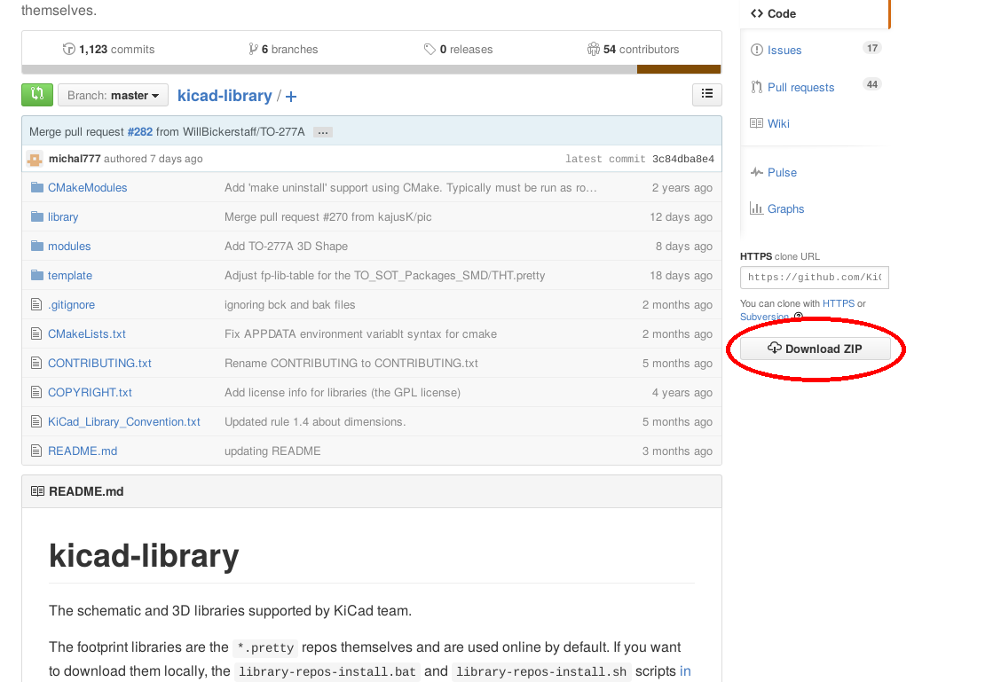Click the folder icon beside CMakeModules

37,187
